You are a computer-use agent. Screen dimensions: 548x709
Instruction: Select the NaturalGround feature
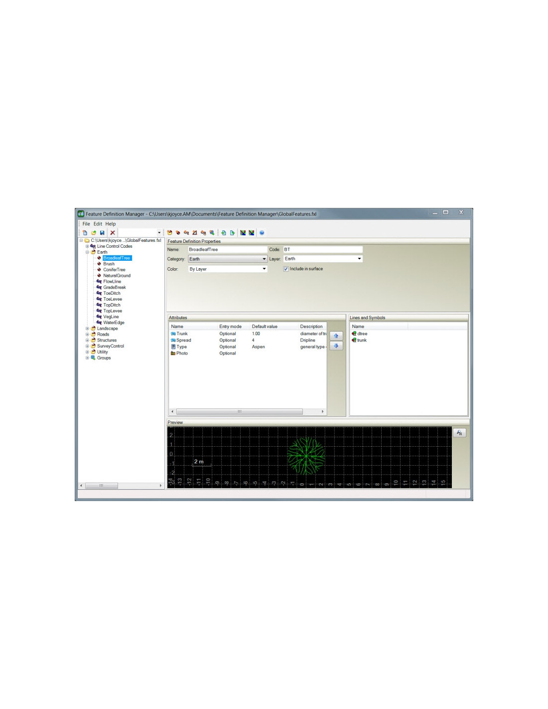pos(117,276)
